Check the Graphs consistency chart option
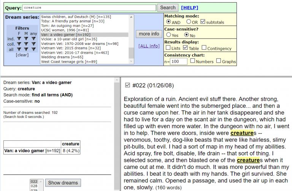 pos(219,61)
